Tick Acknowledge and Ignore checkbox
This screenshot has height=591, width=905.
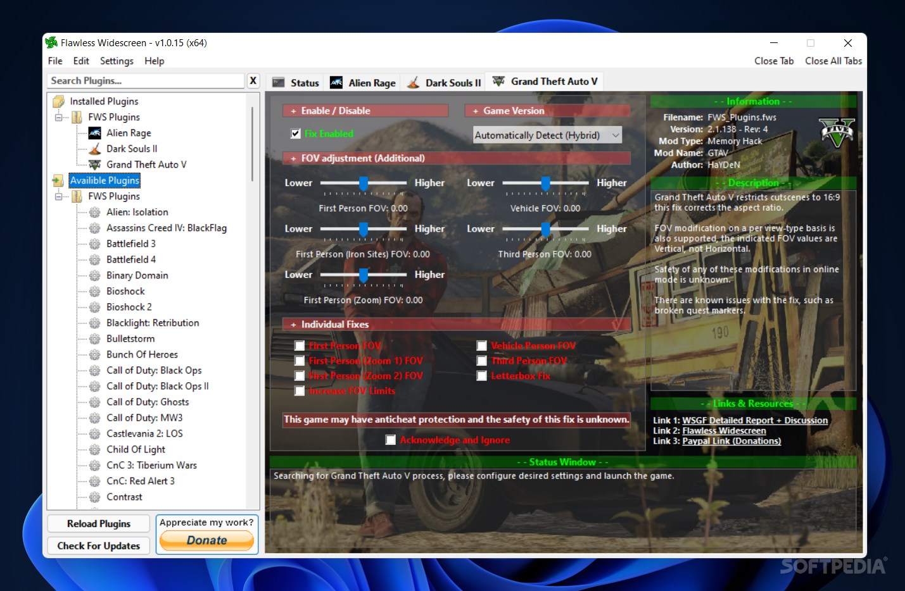391,440
